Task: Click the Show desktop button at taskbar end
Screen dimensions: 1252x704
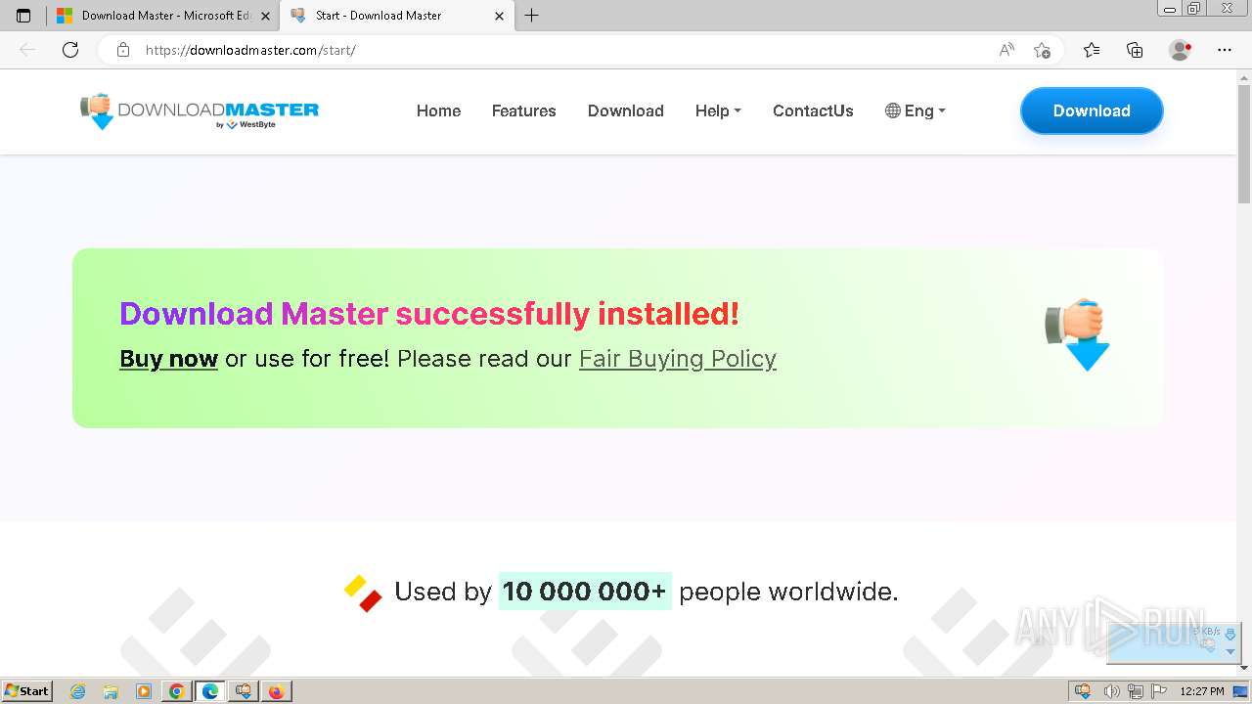Action: [x=1241, y=691]
